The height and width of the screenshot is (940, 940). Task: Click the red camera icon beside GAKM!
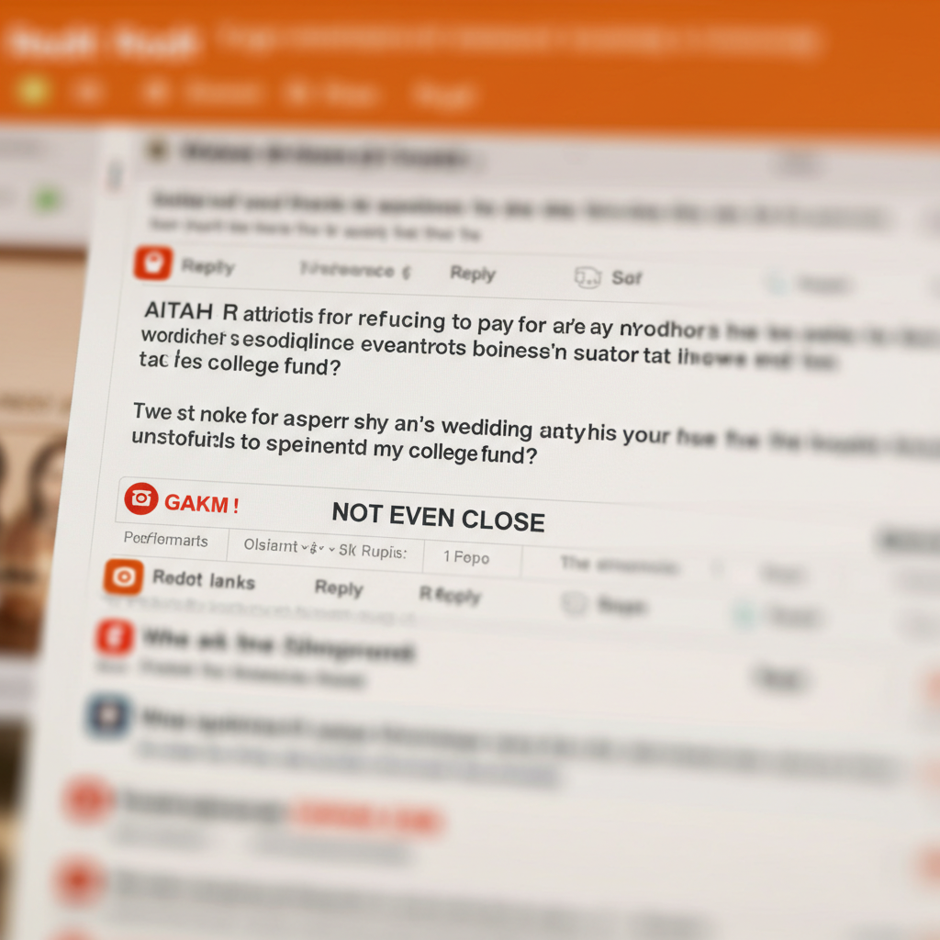(x=141, y=498)
